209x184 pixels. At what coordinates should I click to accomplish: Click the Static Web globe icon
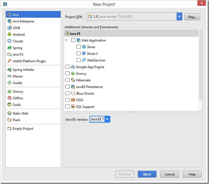coord(9,113)
